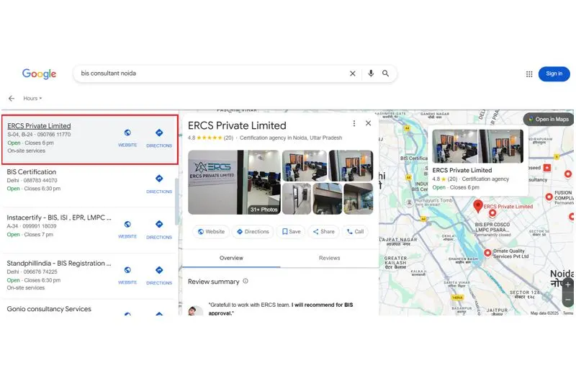576x376 pixels.
Task: Run search using the magnifying glass icon
Action: tap(385, 73)
